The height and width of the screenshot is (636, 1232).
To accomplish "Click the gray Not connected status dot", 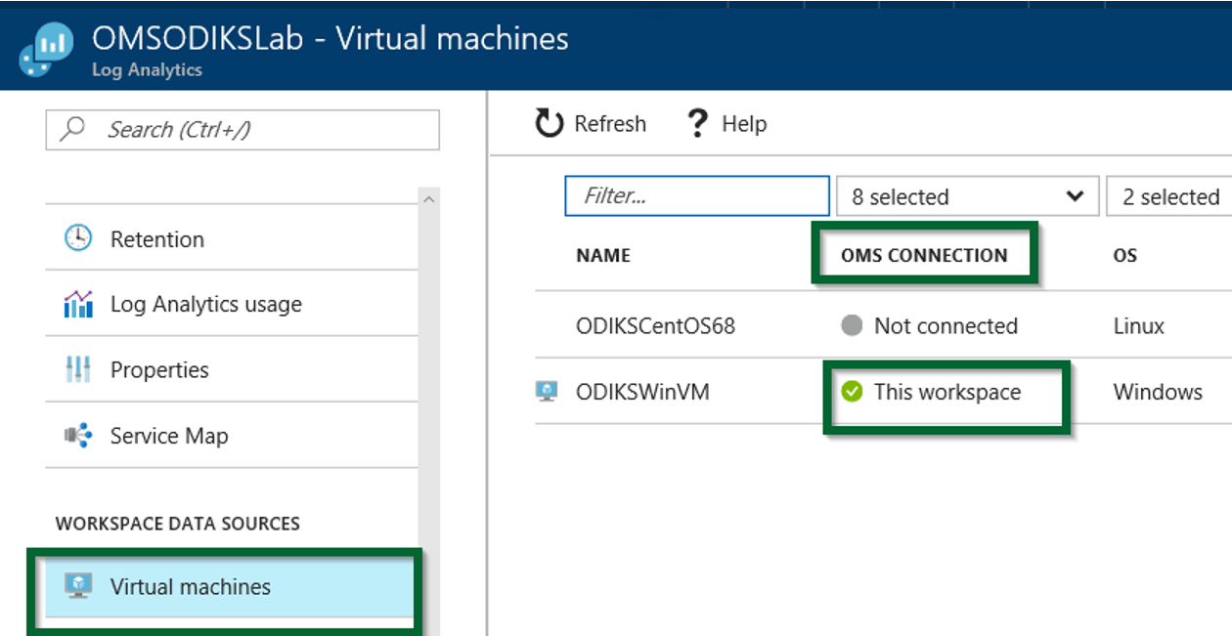I will (x=852, y=325).
